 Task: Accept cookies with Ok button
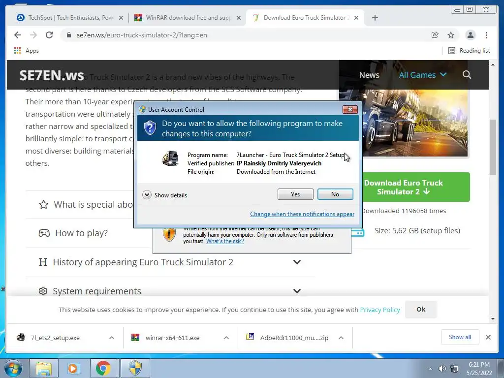(x=421, y=309)
